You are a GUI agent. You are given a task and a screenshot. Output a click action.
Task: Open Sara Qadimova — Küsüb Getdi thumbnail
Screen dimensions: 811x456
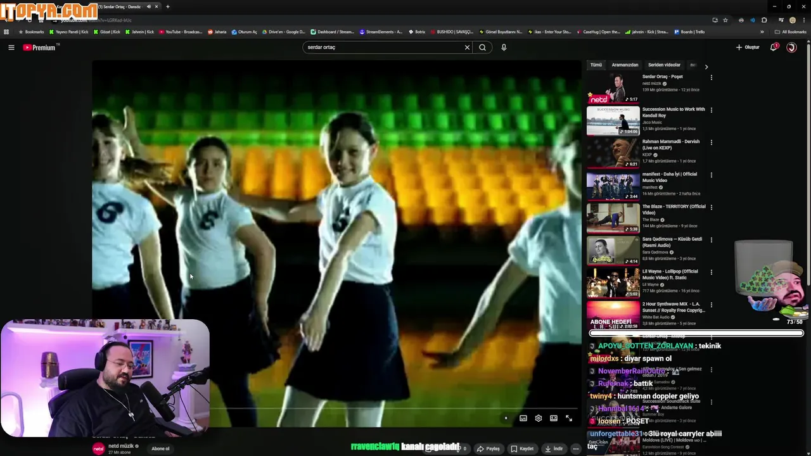click(x=613, y=251)
